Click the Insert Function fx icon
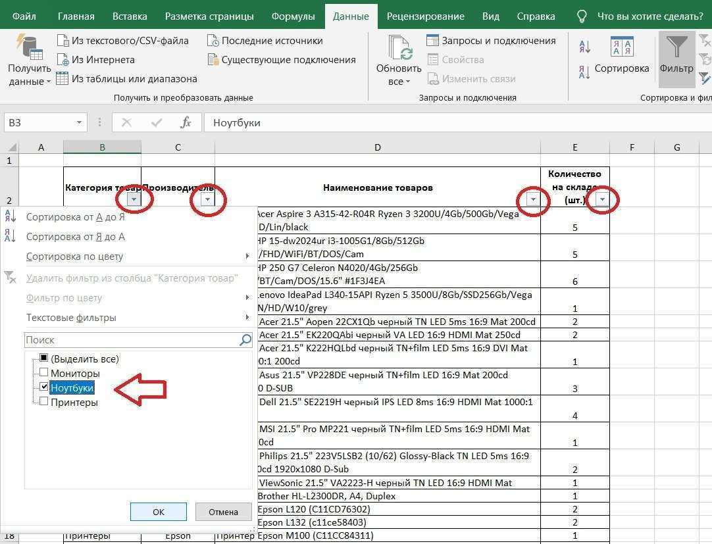The height and width of the screenshot is (544, 712). pos(186,122)
